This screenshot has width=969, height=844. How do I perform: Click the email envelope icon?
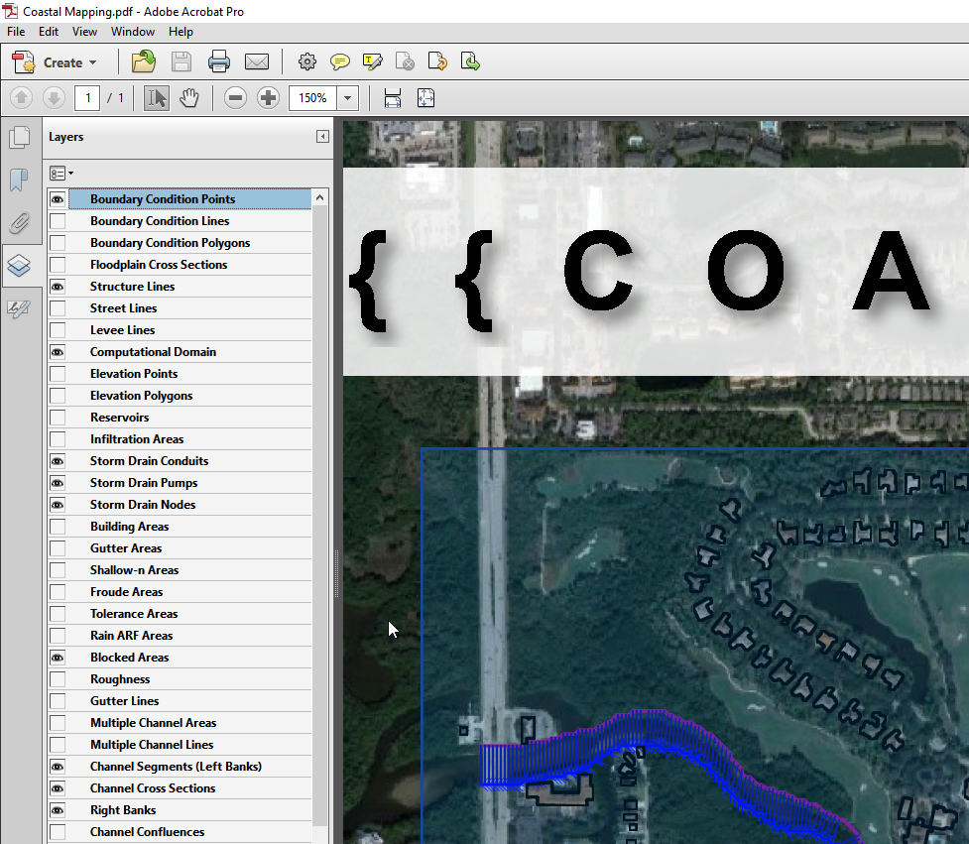257,62
